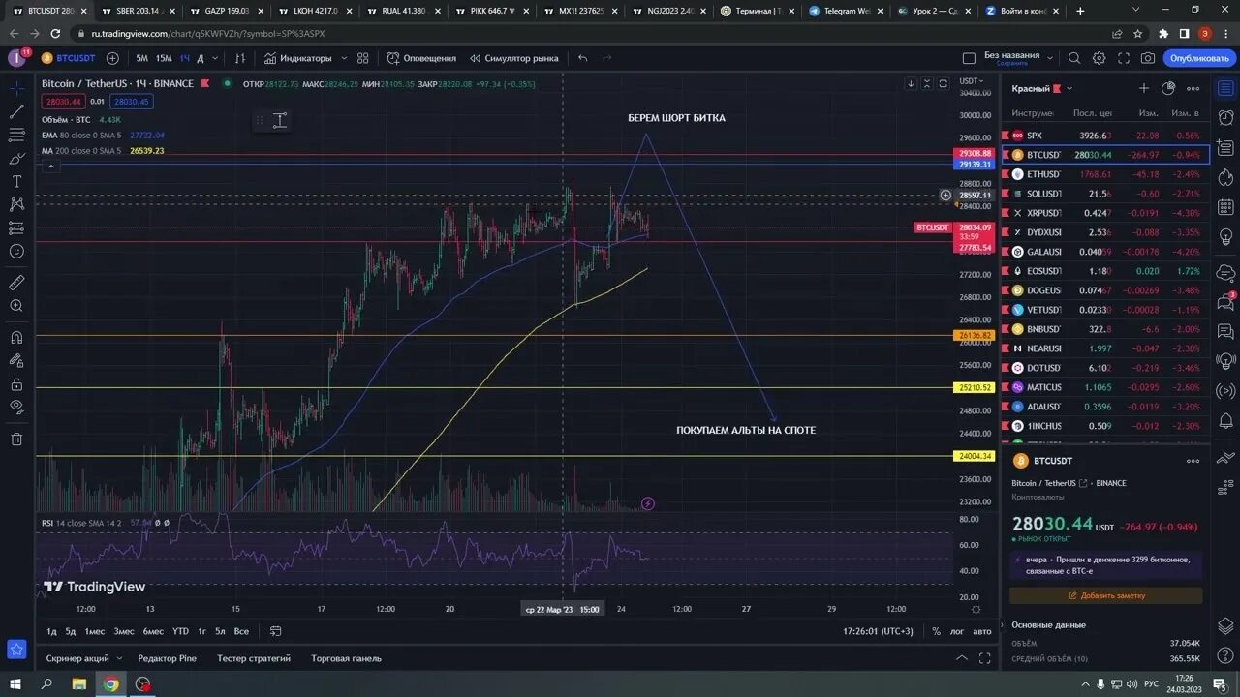Screen dimensions: 1240x697
Task: Expand 'Скринер акций' dropdown
Action: pos(117,658)
